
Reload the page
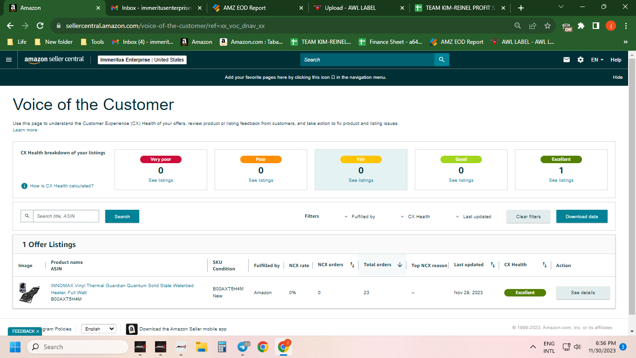point(40,26)
